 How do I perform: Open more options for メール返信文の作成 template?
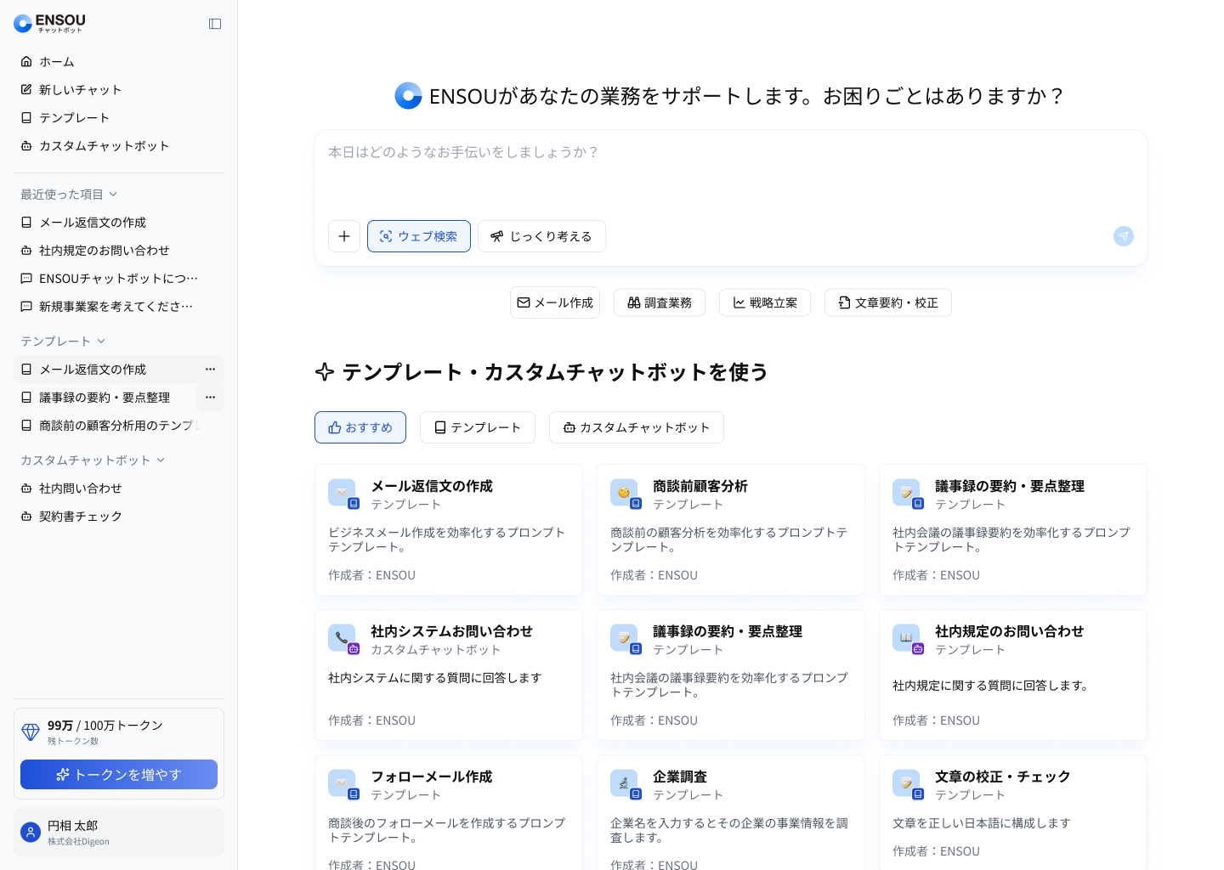[210, 370]
